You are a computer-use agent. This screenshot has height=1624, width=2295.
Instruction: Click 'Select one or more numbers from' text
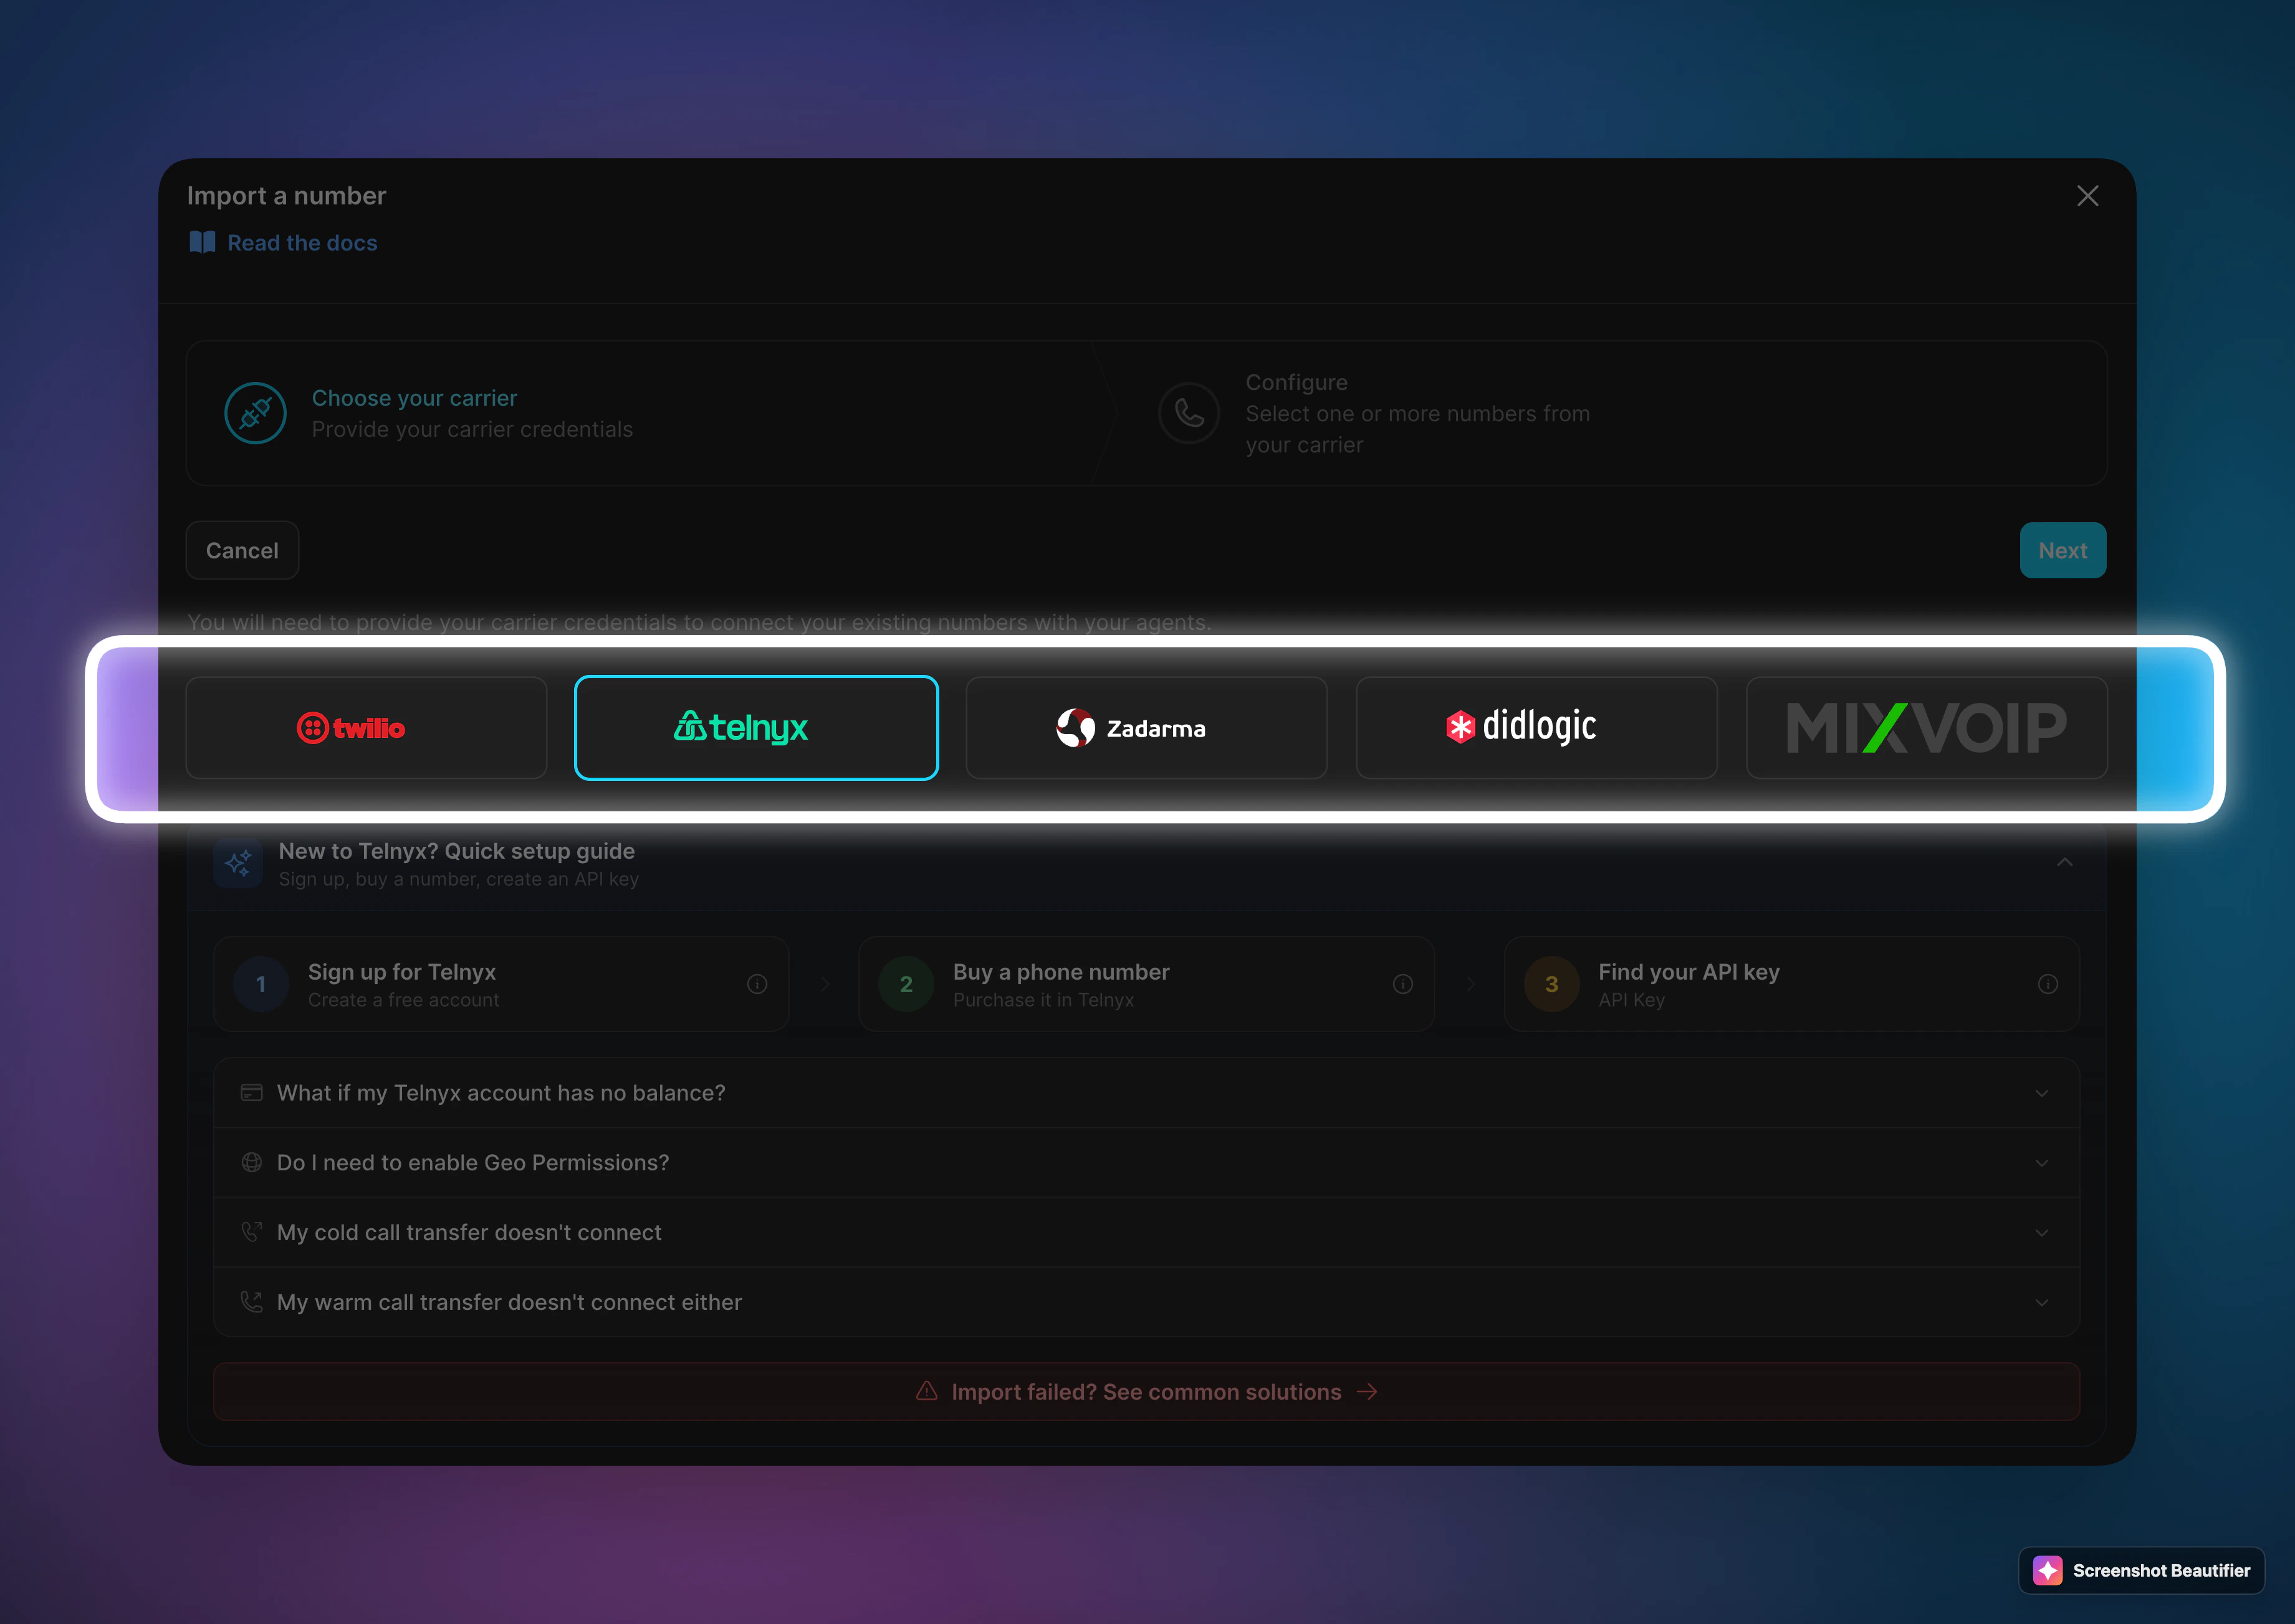(x=1417, y=414)
